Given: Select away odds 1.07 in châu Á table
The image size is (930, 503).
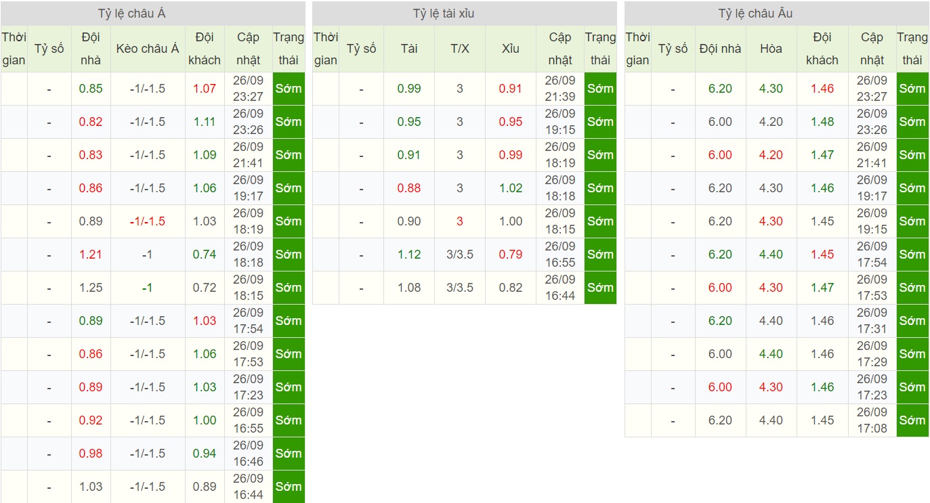Looking at the screenshot, I should [x=205, y=89].
